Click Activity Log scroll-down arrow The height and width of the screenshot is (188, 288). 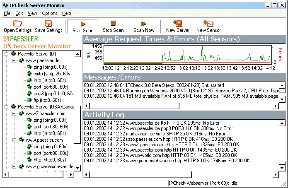282,168
